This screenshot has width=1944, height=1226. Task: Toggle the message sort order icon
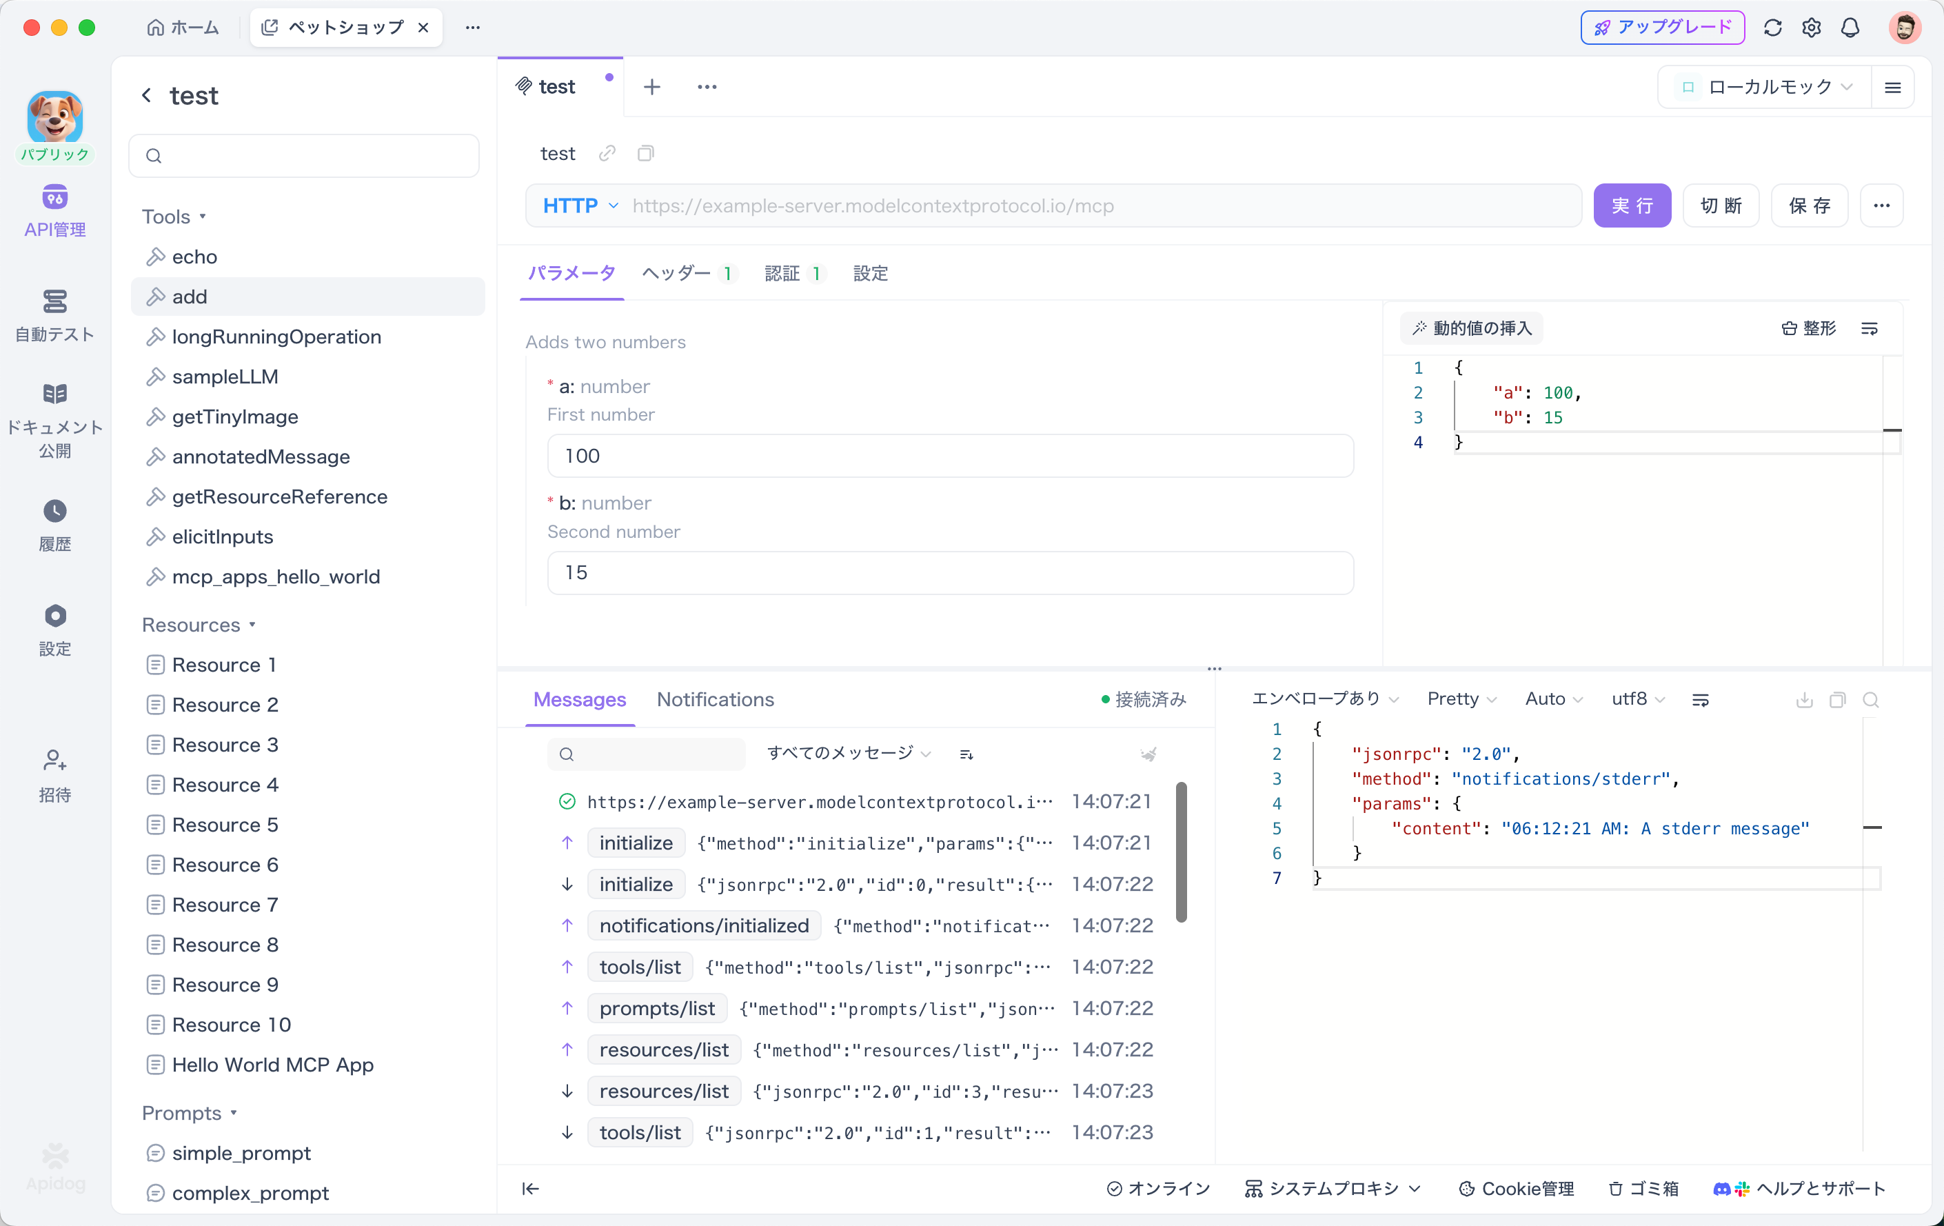click(x=966, y=754)
